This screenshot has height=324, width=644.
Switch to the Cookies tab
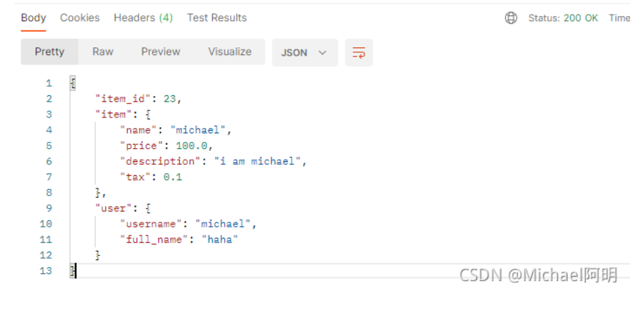pyautogui.click(x=80, y=18)
